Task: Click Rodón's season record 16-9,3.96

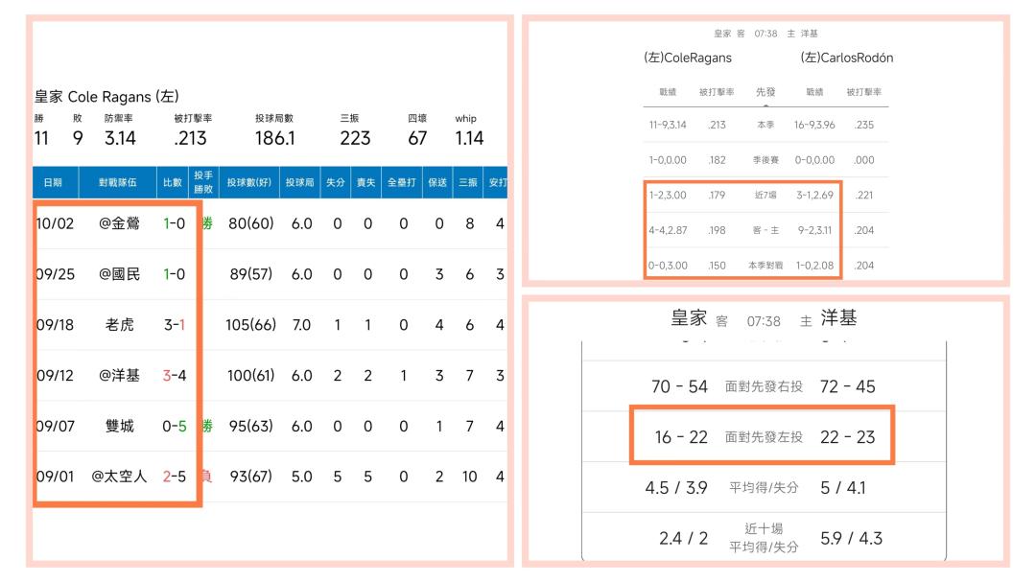Action: tap(814, 125)
